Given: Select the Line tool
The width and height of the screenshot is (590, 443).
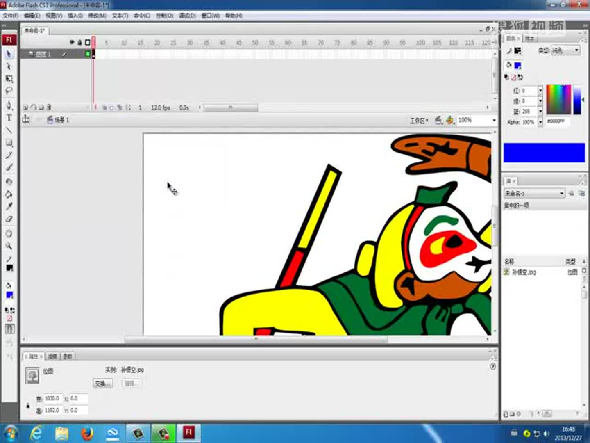Looking at the screenshot, I should coord(9,130).
